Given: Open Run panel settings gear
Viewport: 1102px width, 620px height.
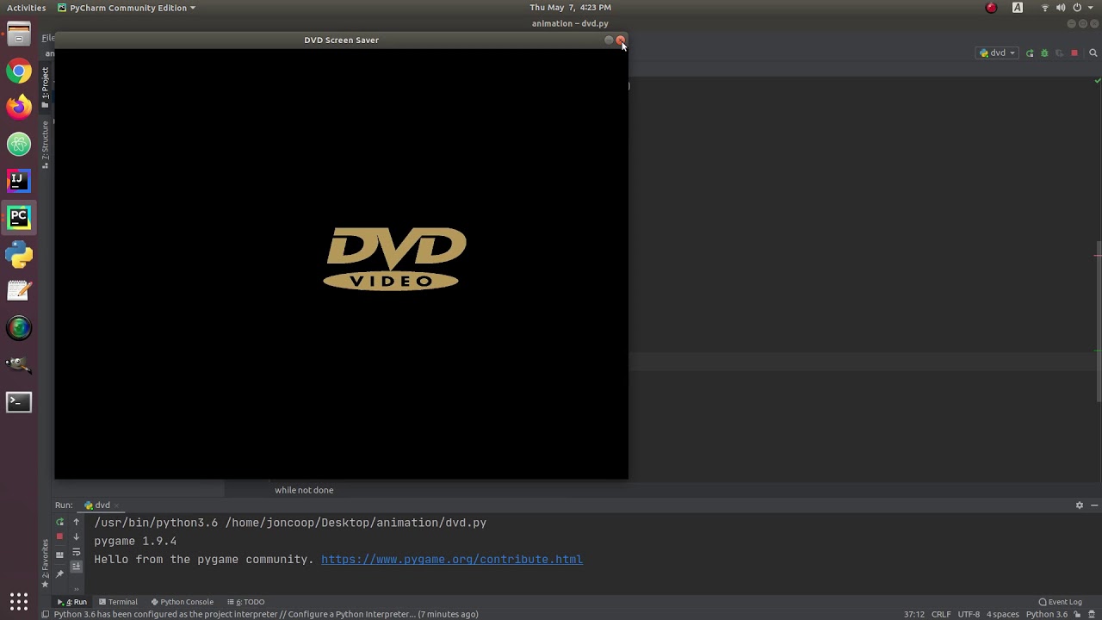Looking at the screenshot, I should (1079, 505).
